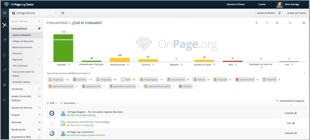Open the gear settings icon in report header
310x140 pixels.
click(x=304, y=23)
